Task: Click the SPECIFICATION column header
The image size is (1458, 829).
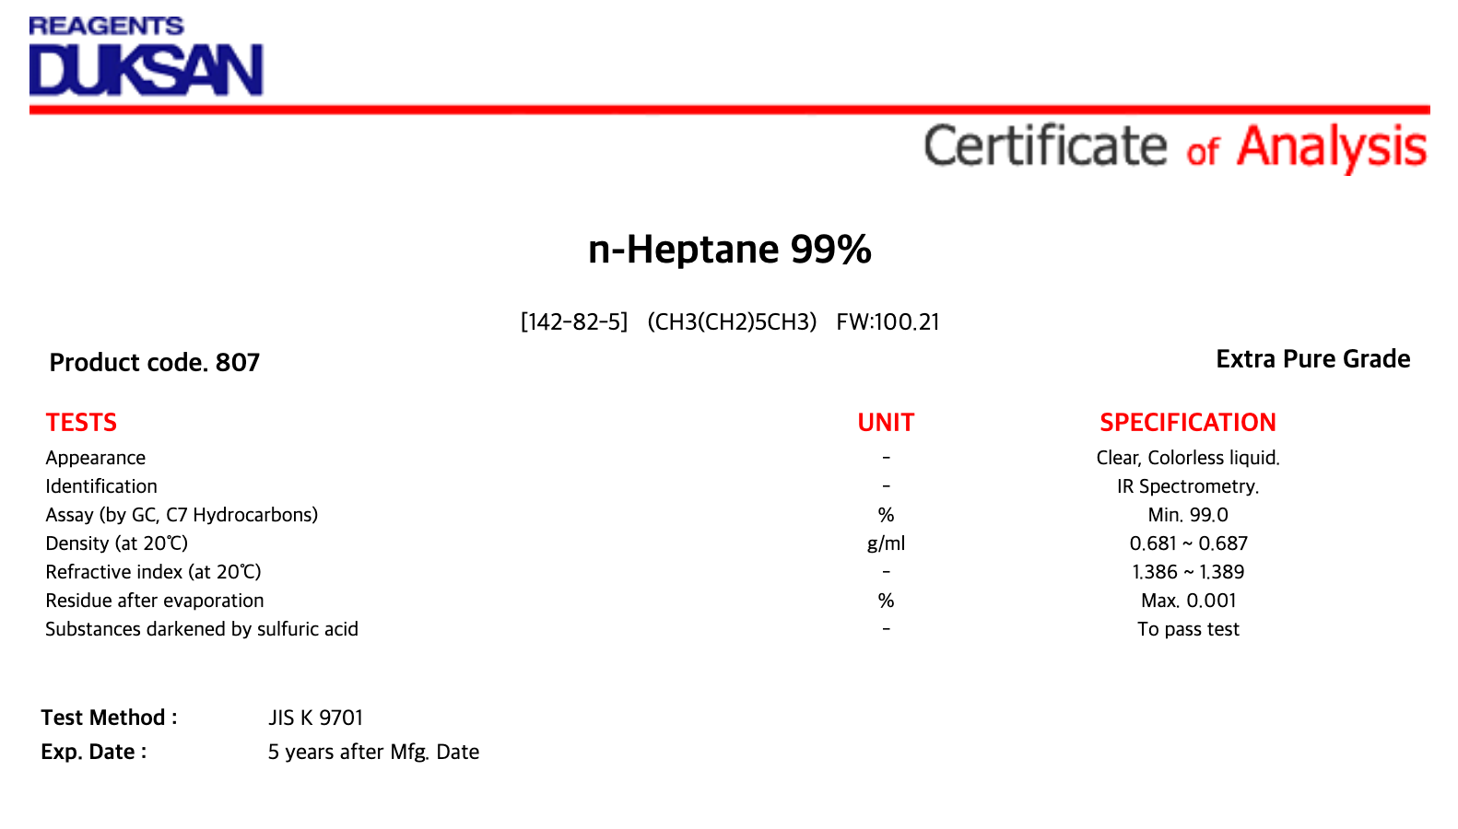Action: (1188, 423)
